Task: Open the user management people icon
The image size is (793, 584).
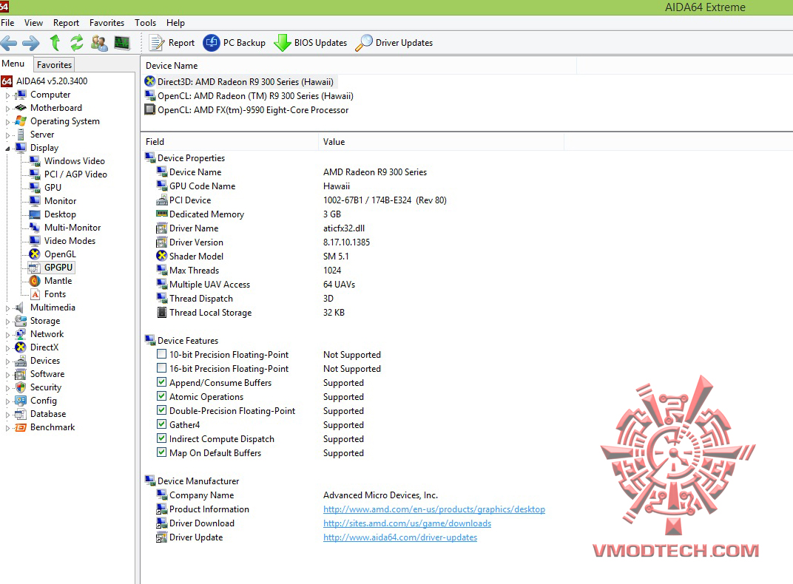Action: [99, 43]
